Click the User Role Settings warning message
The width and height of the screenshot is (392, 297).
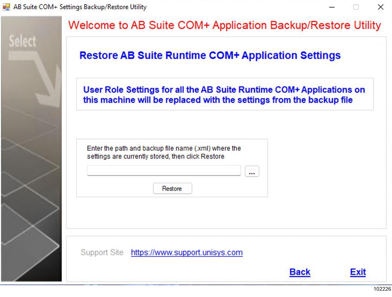pos(224,95)
